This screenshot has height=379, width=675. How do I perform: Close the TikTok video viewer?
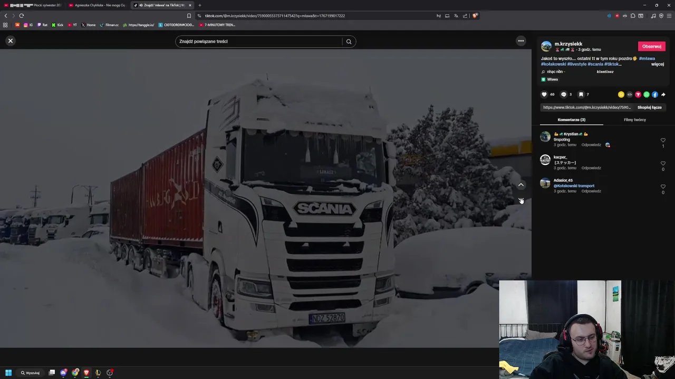(x=11, y=41)
